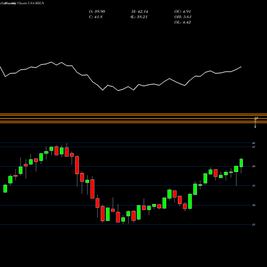The image size is (267, 267).
Task: Click the right end of the white indicator line
Action: (241, 67)
